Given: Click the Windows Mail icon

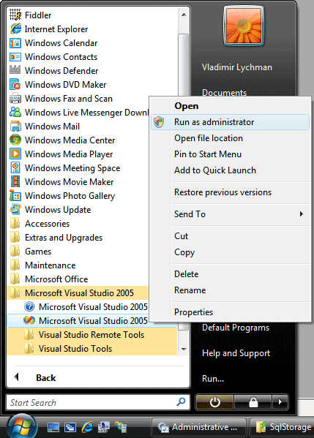Looking at the screenshot, I should pyautogui.click(x=15, y=126).
